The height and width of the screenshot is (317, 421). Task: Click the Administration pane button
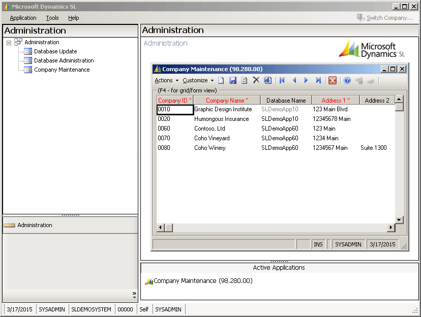pos(70,225)
